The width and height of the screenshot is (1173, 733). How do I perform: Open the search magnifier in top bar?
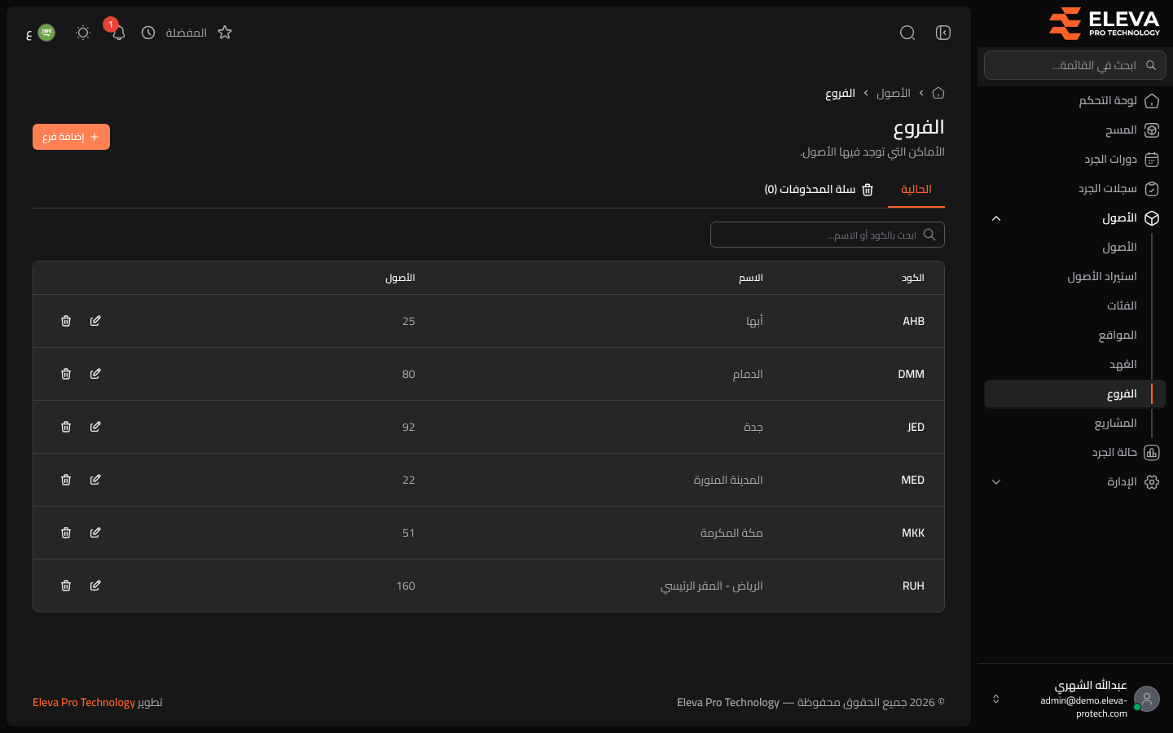[x=907, y=33]
